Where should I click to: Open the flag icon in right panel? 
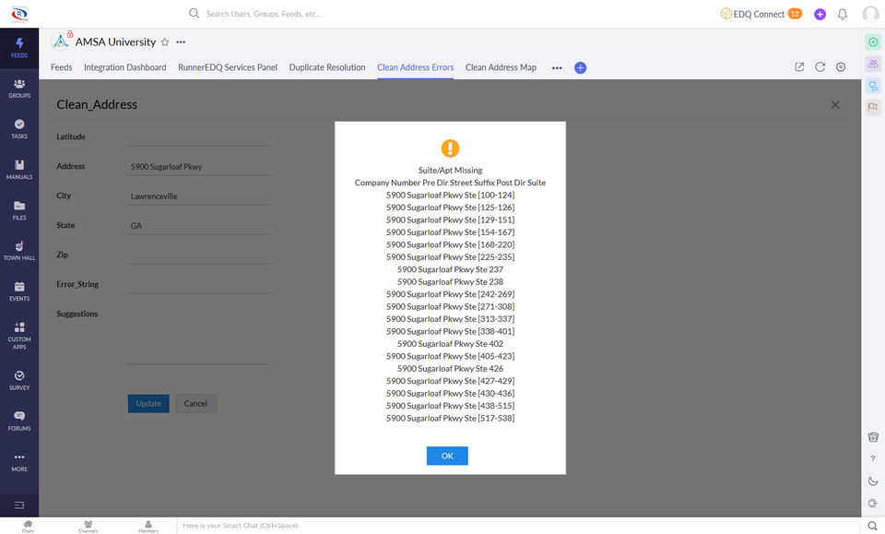pyautogui.click(x=873, y=107)
